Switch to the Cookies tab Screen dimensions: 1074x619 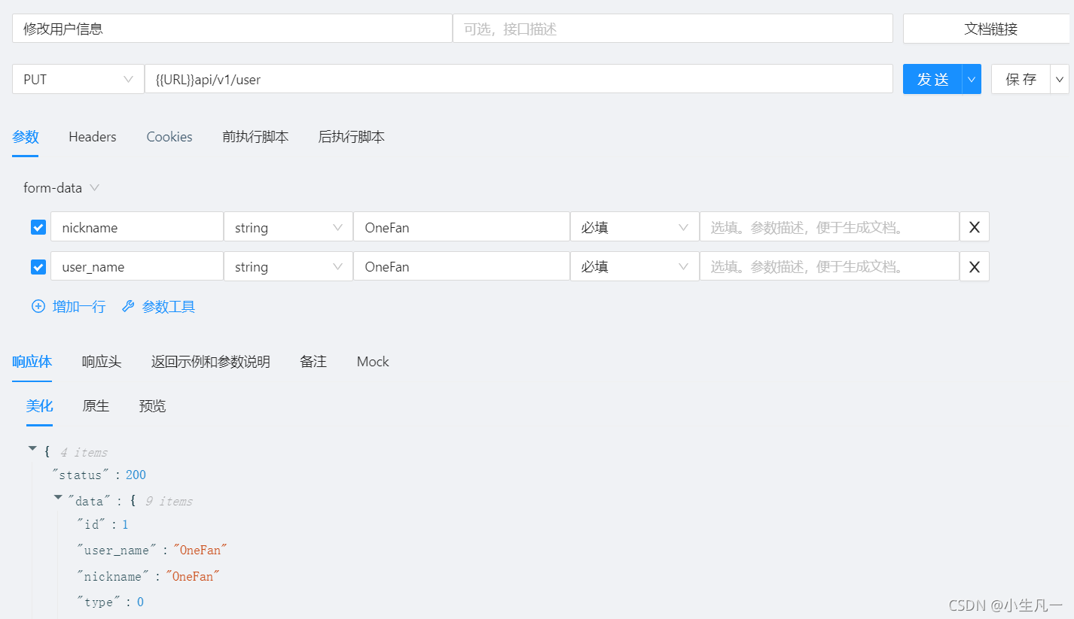point(169,137)
